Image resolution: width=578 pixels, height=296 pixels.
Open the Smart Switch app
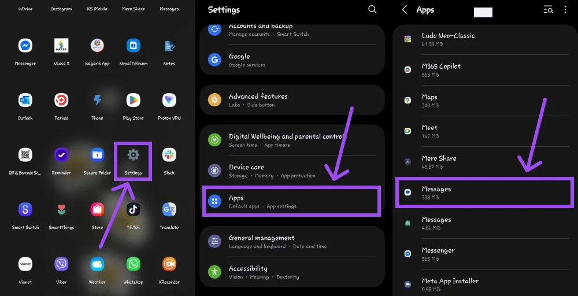pos(25,209)
